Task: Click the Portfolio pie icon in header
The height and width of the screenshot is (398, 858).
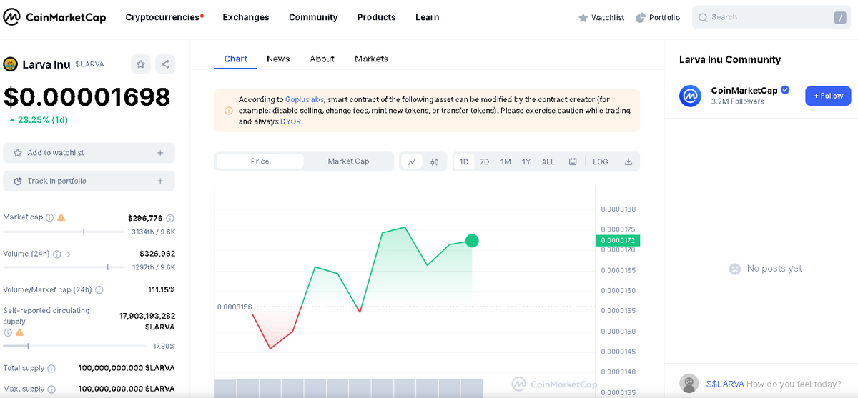Action: (640, 18)
